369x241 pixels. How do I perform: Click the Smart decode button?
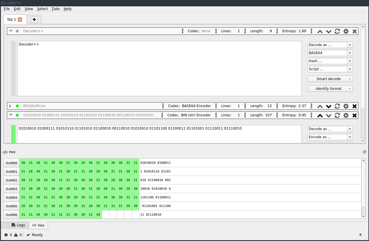(x=328, y=79)
